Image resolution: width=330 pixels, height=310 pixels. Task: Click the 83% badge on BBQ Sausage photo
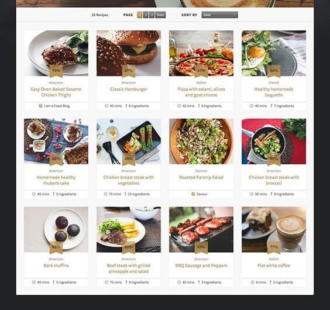[x=201, y=247]
